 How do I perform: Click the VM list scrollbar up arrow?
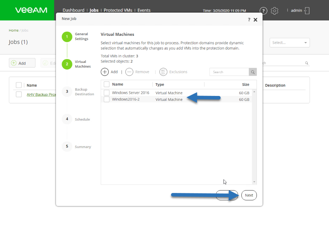point(254,92)
